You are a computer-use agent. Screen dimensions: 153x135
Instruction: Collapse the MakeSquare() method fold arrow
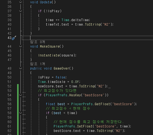[20, 46]
